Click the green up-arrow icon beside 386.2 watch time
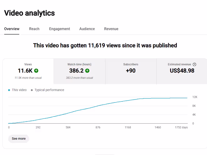The image size is (207, 155). click(87, 71)
